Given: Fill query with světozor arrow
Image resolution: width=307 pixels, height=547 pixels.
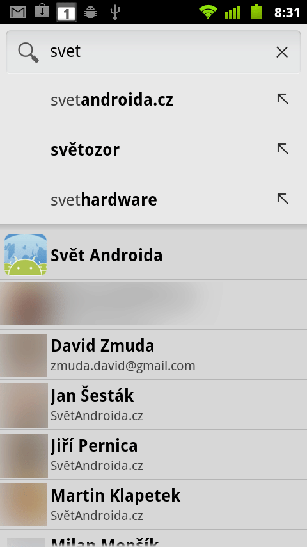Looking at the screenshot, I should (x=283, y=149).
